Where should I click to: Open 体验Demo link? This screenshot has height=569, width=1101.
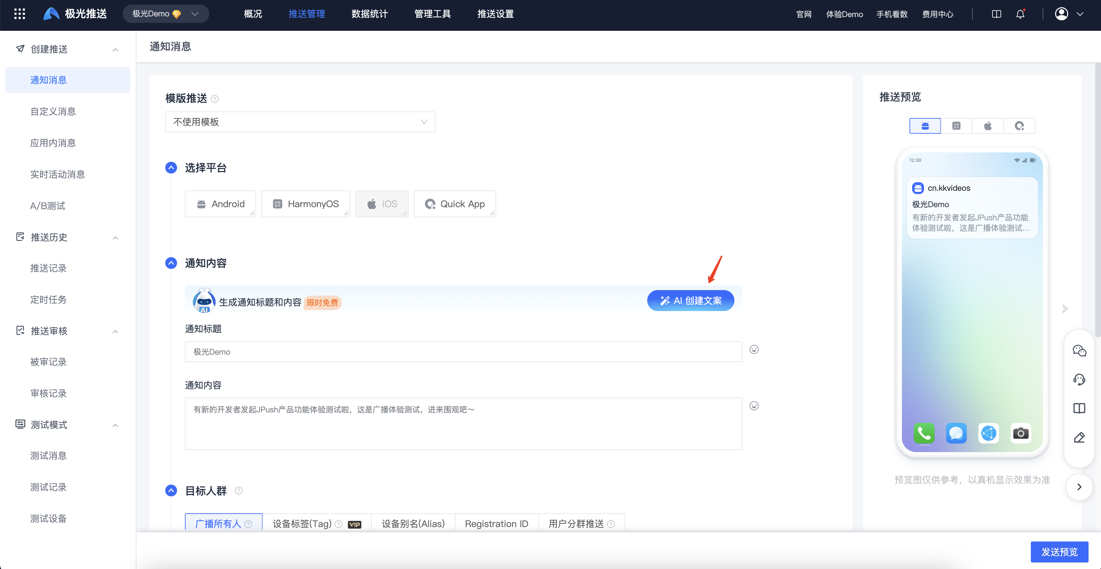(845, 14)
